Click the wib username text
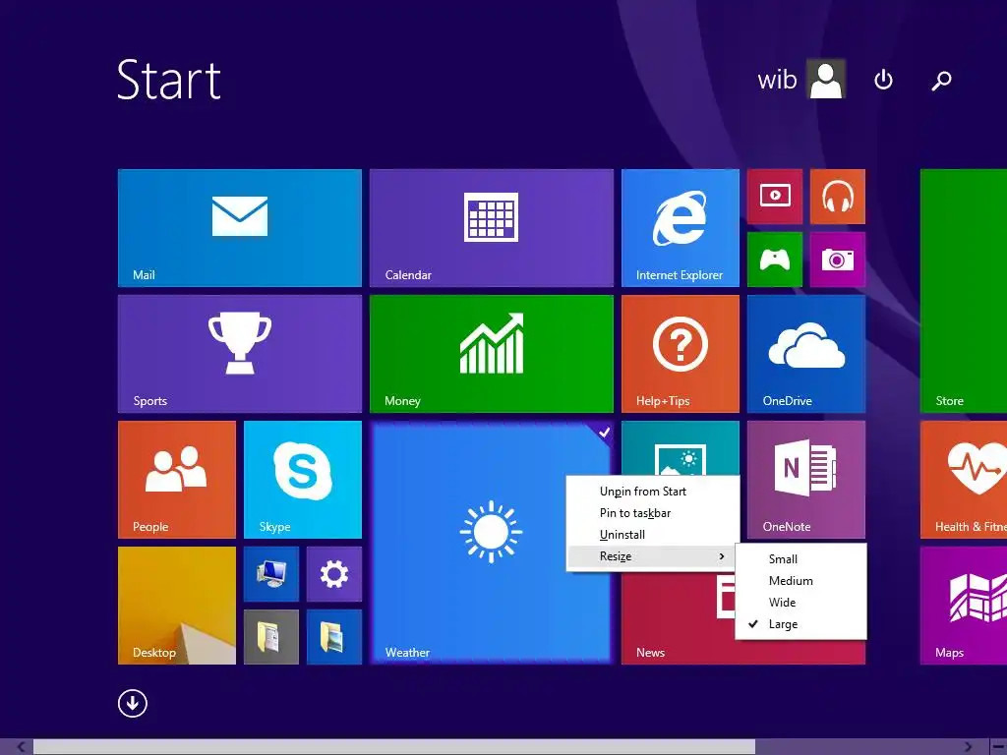This screenshot has height=755, width=1007. coord(777,80)
